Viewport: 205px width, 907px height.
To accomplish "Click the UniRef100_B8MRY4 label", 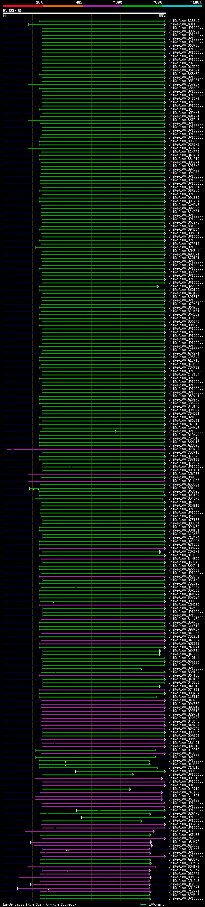I will pyautogui.click(x=184, y=548).
